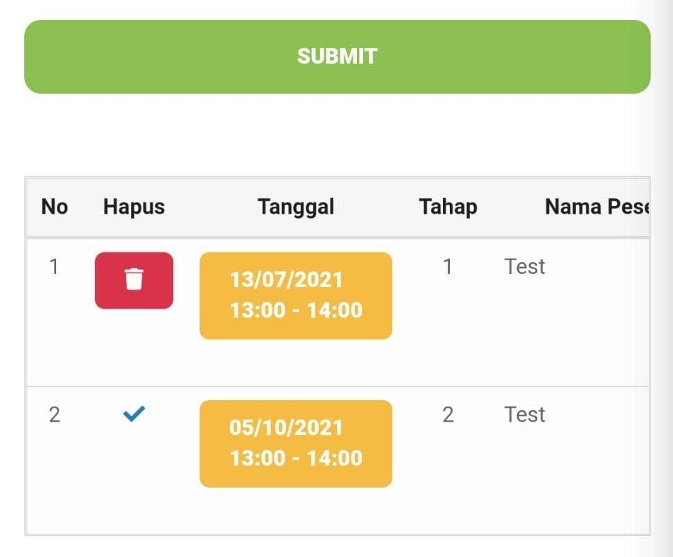Click the Hapus column header
673x557 pixels.
click(x=134, y=207)
